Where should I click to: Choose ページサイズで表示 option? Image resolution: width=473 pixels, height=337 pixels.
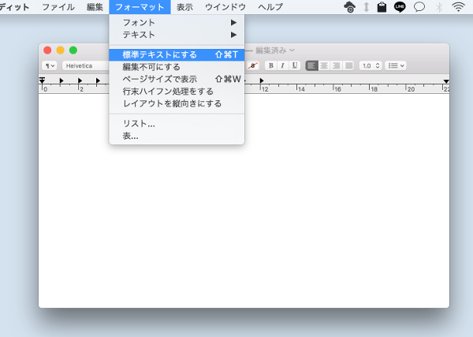click(177, 79)
